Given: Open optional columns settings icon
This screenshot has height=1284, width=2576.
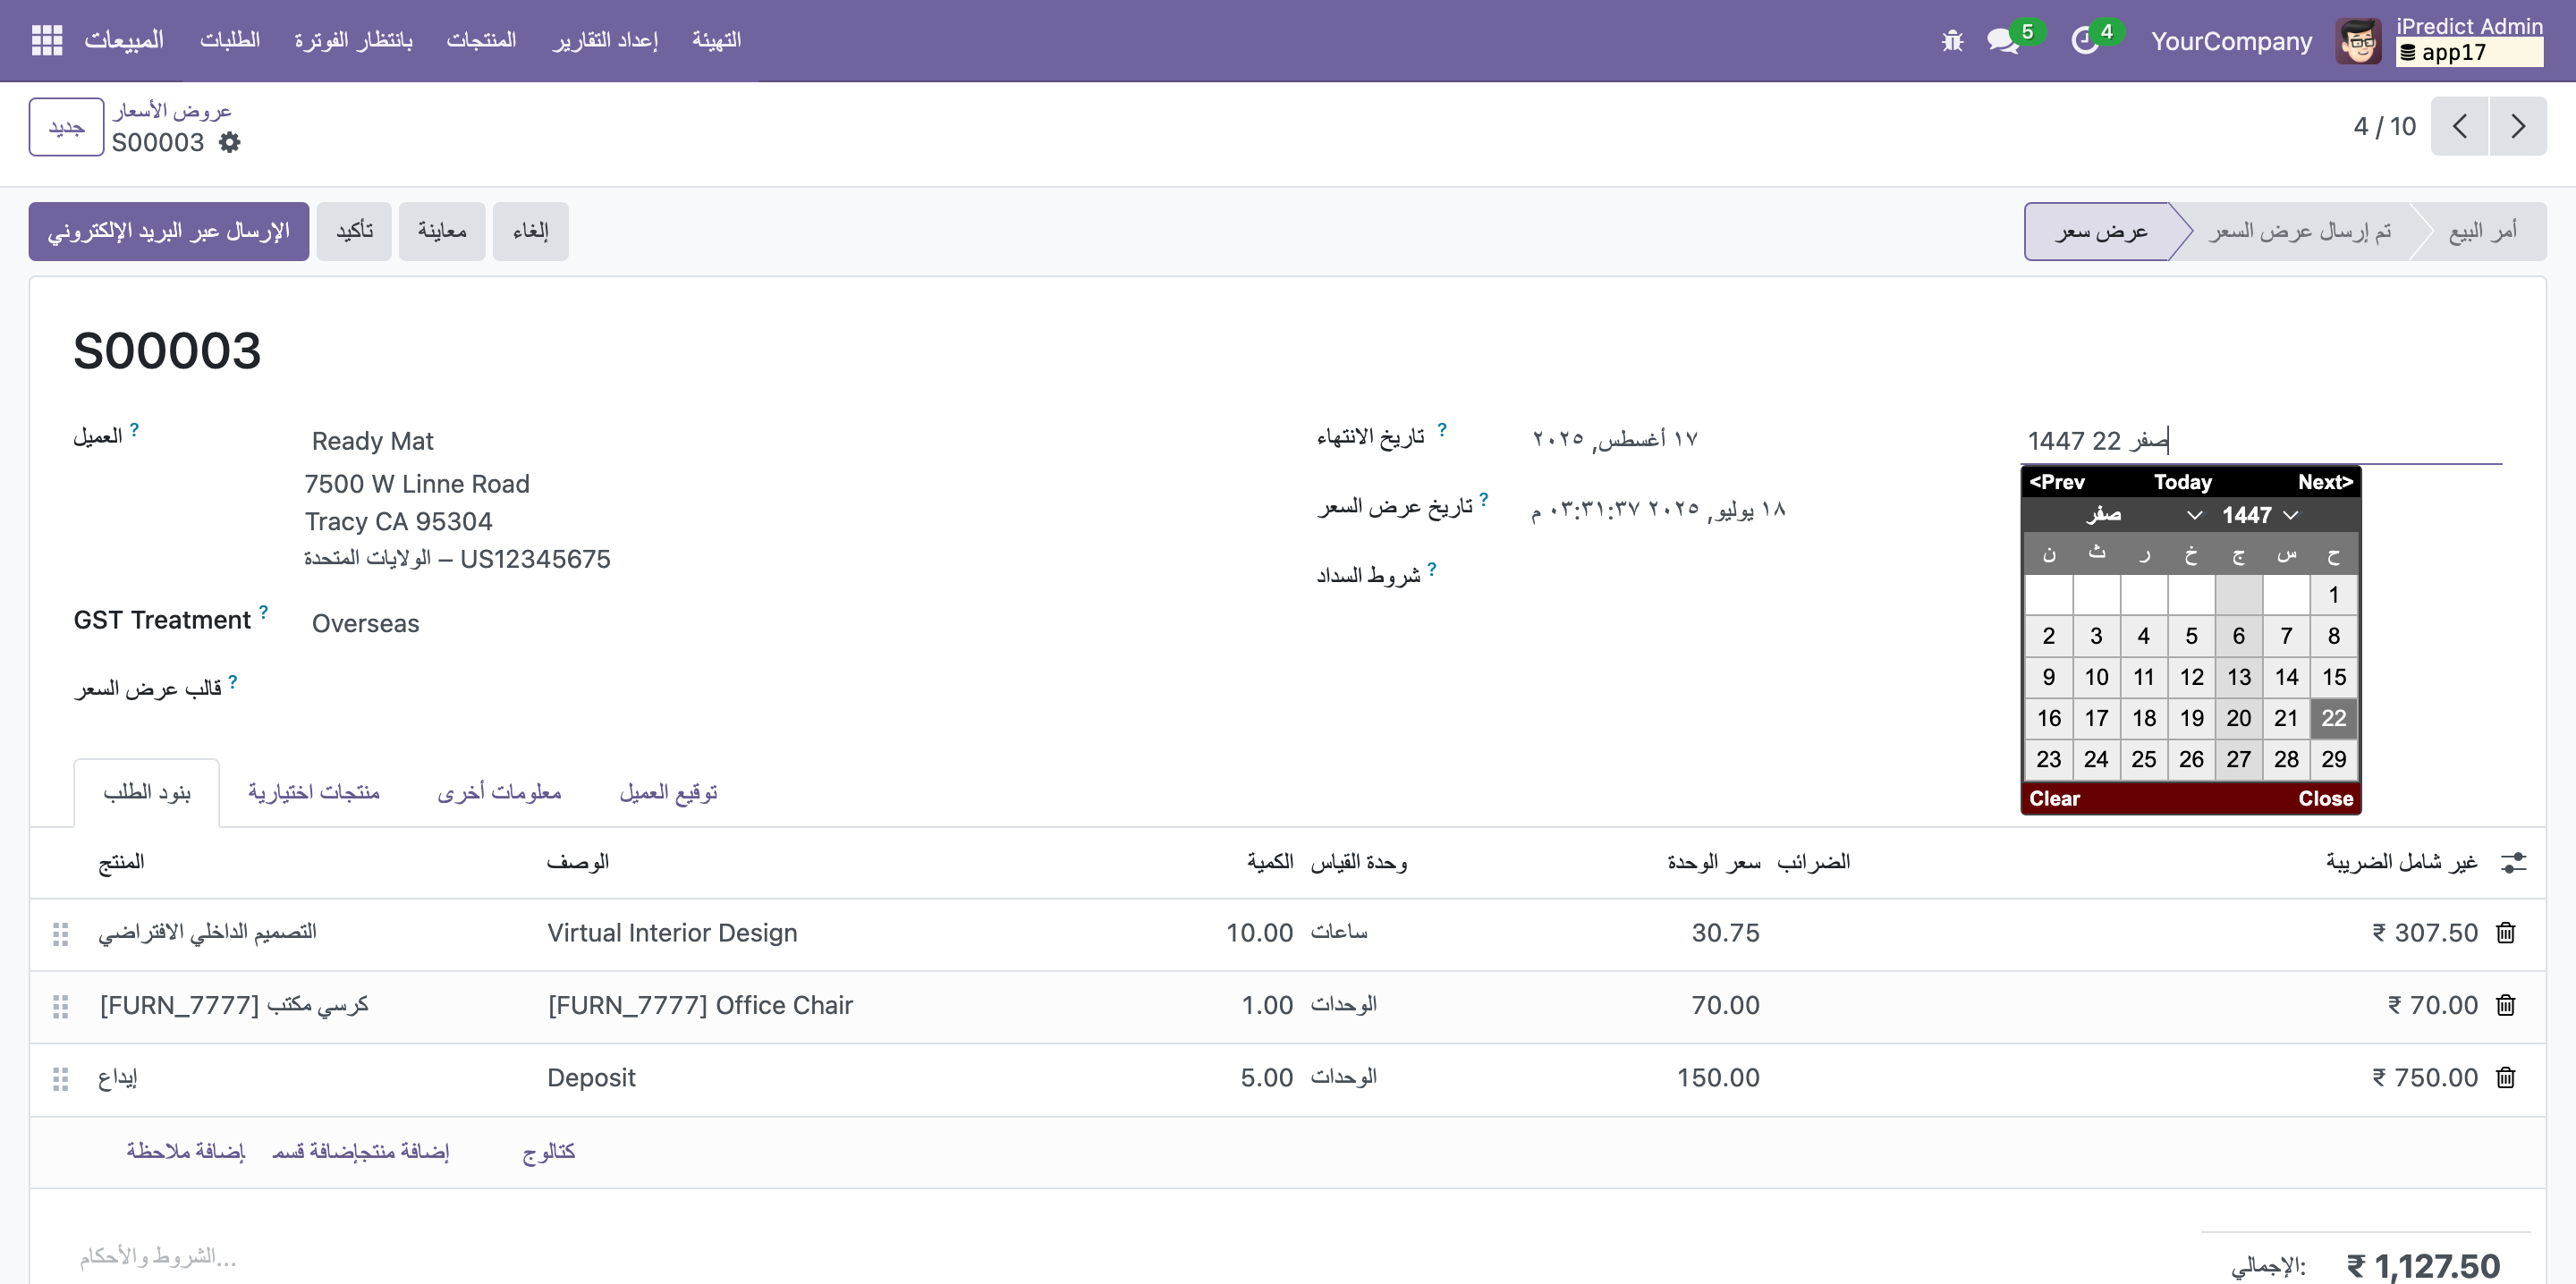Looking at the screenshot, I should click(x=2513, y=862).
